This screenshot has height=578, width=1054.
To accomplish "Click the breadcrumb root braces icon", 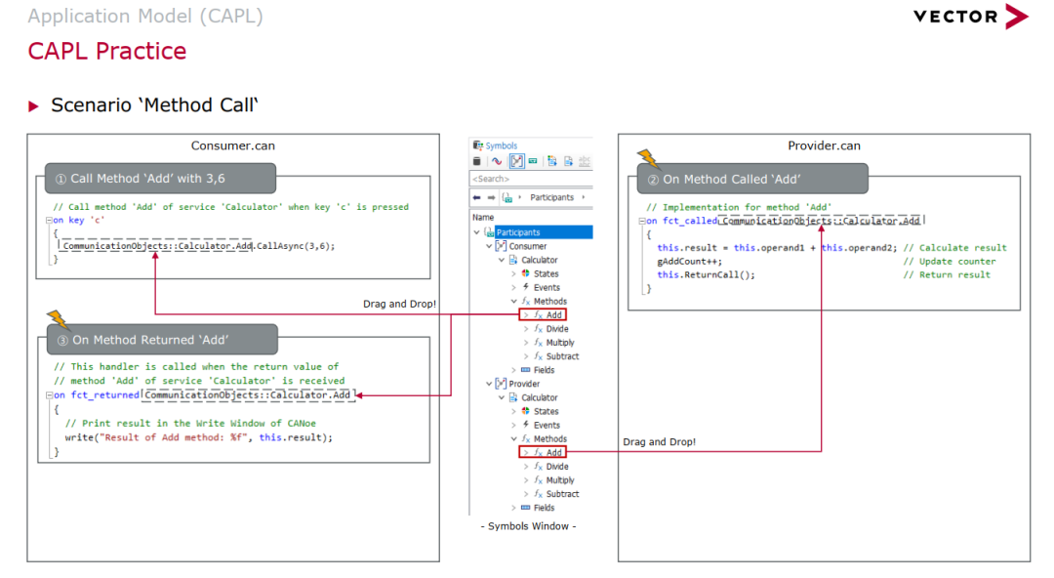I will coord(507,198).
